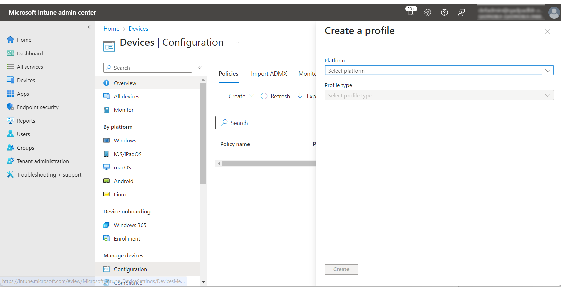The width and height of the screenshot is (561, 287).
Task: Open notifications bell in top bar
Action: pos(410,12)
